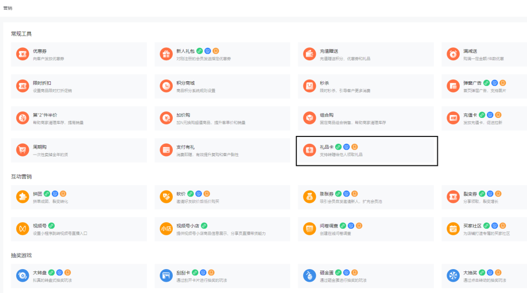The image size is (527, 293).
Task: Open the 礼品卡 gift card icon
Action: (309, 150)
